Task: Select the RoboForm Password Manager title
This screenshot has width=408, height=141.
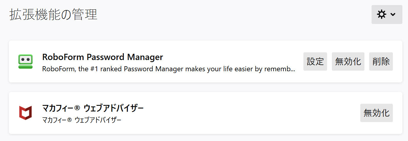Action: (x=103, y=57)
